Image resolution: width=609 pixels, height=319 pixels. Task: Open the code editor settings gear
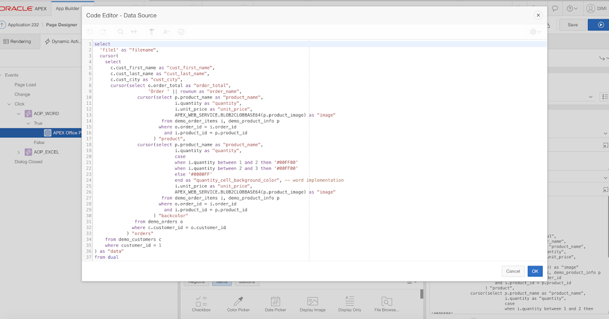pyautogui.click(x=534, y=31)
